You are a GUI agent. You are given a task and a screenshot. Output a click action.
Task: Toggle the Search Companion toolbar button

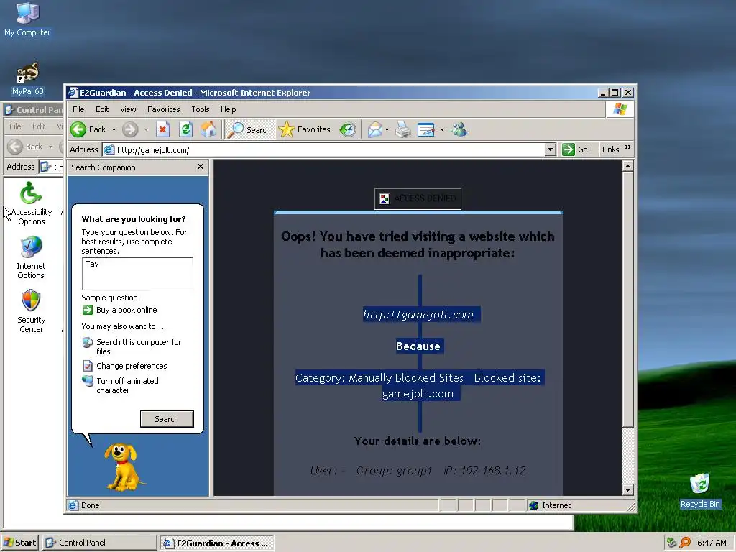coord(249,129)
